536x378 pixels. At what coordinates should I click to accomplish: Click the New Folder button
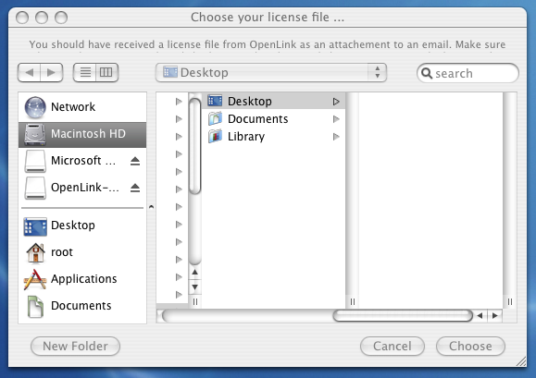[x=76, y=347]
